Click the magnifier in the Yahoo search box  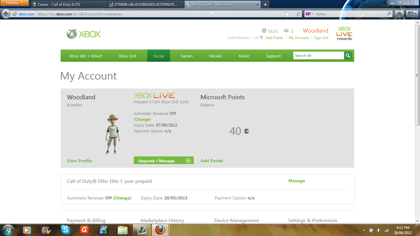click(x=389, y=14)
